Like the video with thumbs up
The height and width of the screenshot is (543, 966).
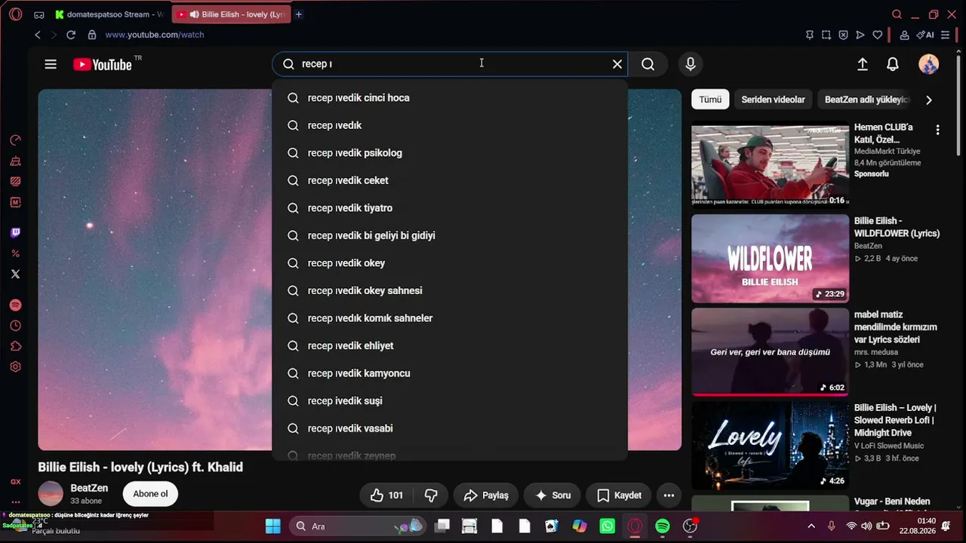pyautogui.click(x=387, y=495)
